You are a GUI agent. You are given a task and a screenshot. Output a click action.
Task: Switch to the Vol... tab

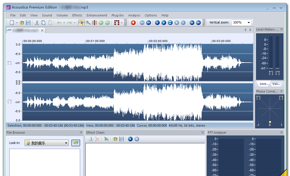tap(276, 84)
